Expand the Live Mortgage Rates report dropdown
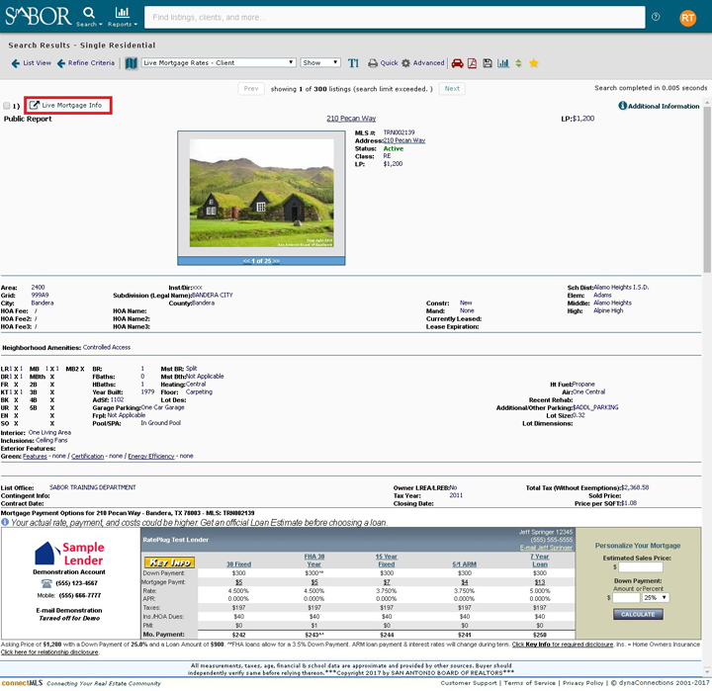 coord(218,63)
